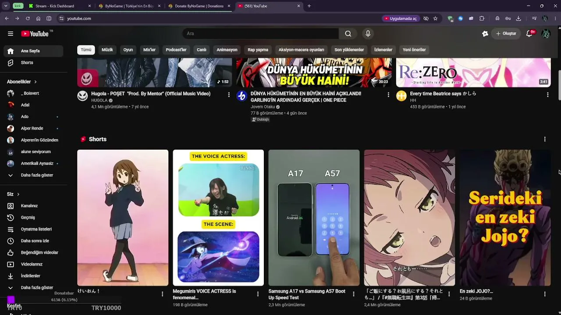561x315 pixels.
Task: Open the HUGOLA channel name link
Action: coord(99,100)
